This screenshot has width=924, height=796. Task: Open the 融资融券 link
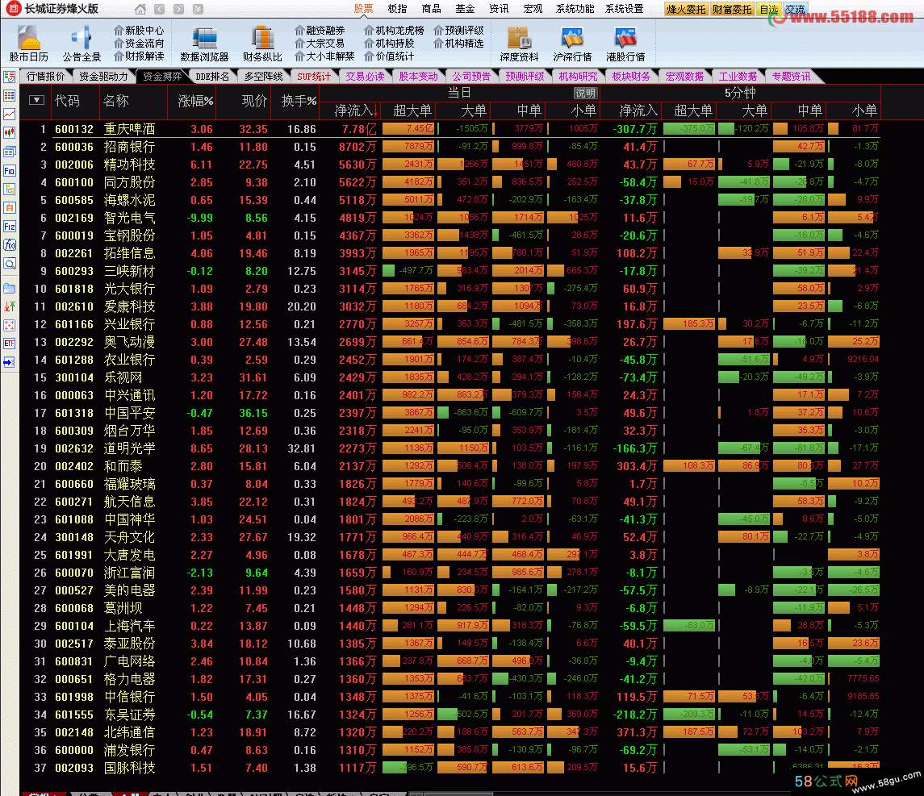[x=320, y=30]
